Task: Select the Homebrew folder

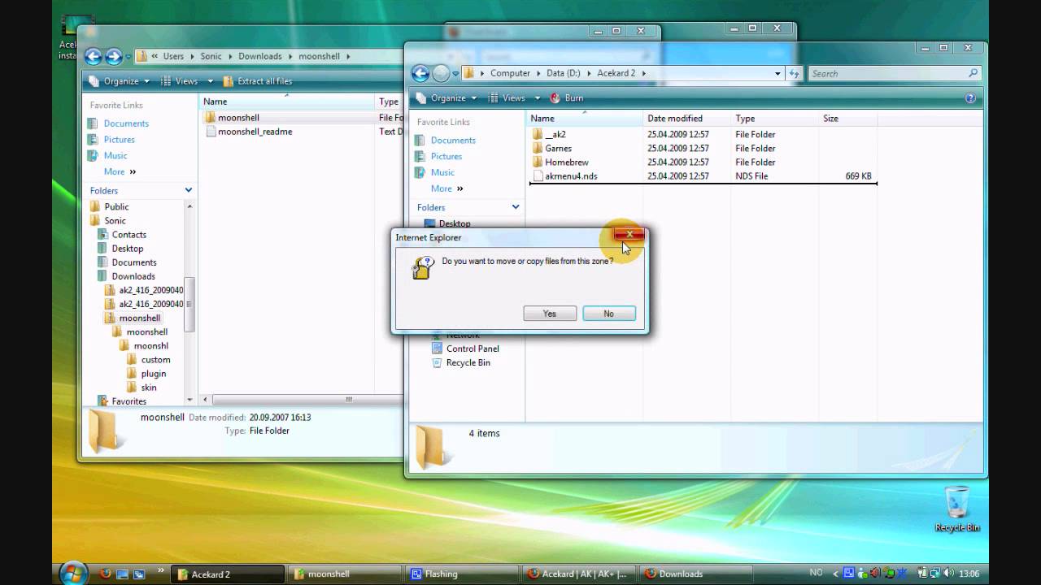Action: (567, 162)
